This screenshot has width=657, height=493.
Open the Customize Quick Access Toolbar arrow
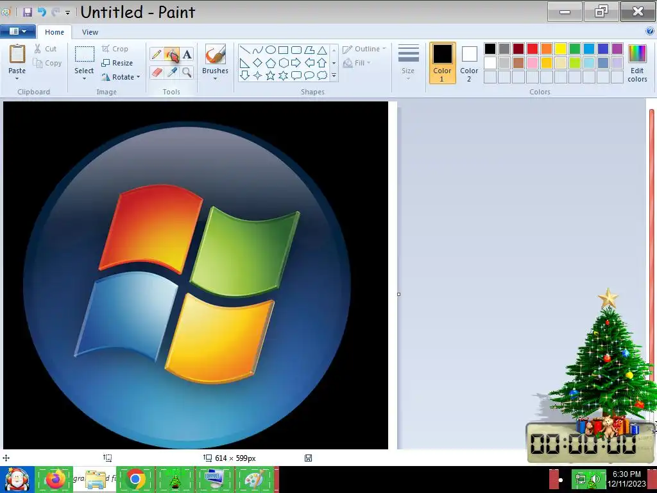(67, 13)
